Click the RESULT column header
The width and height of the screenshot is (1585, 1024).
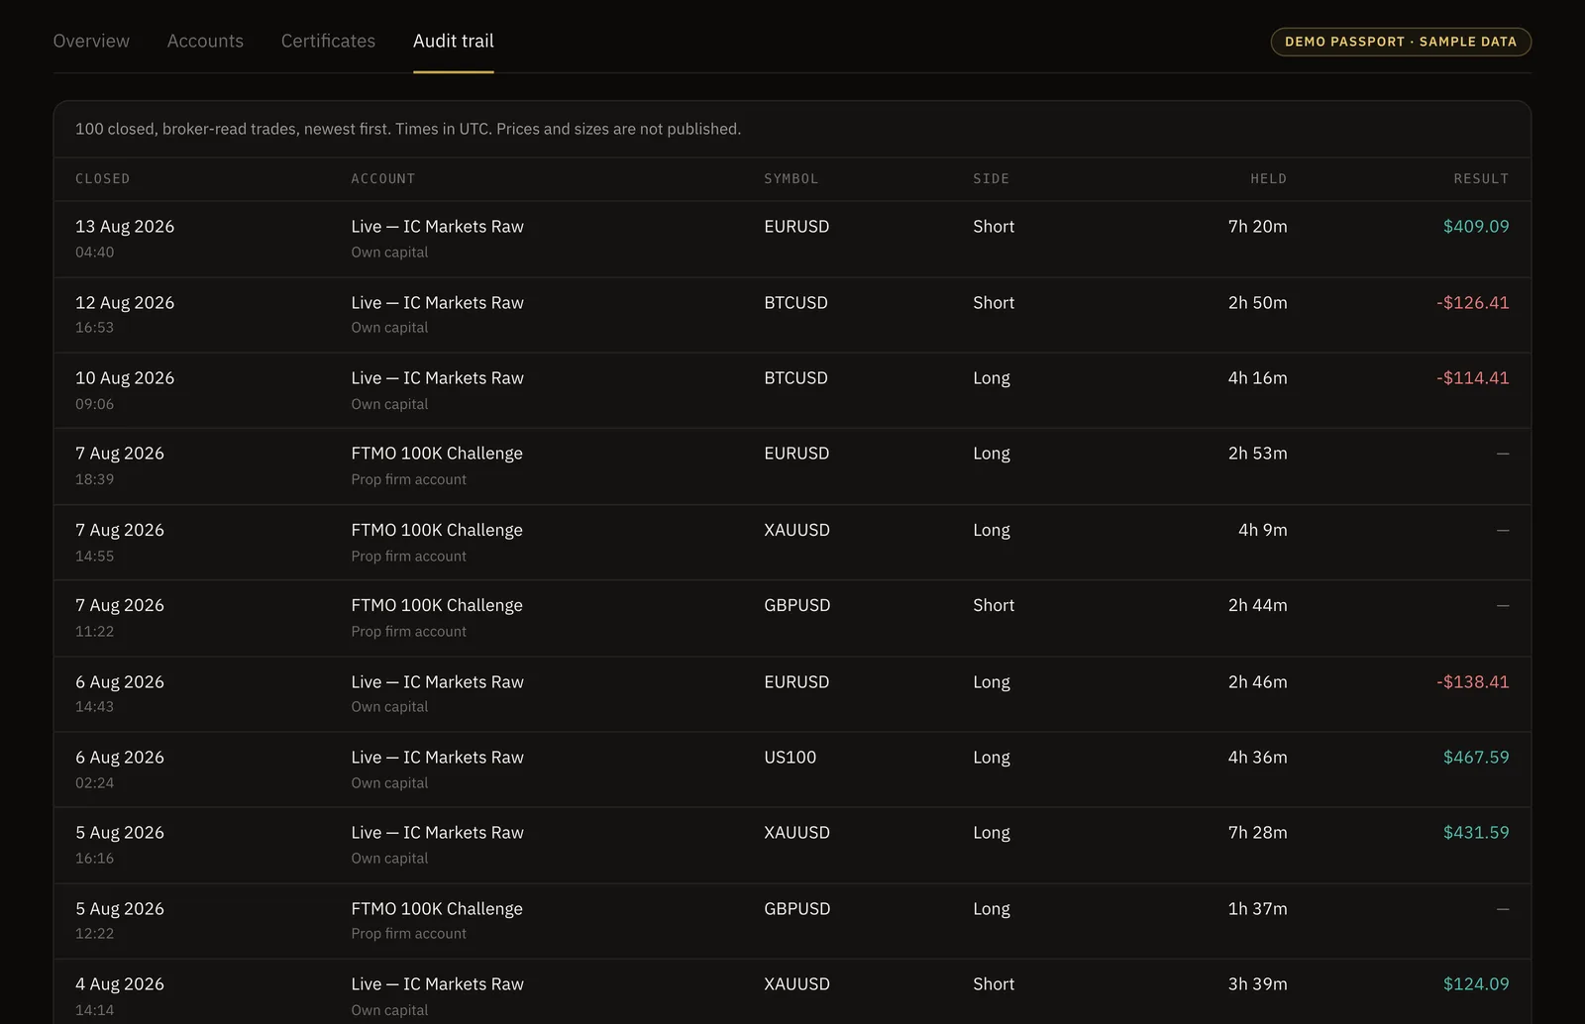(x=1482, y=179)
